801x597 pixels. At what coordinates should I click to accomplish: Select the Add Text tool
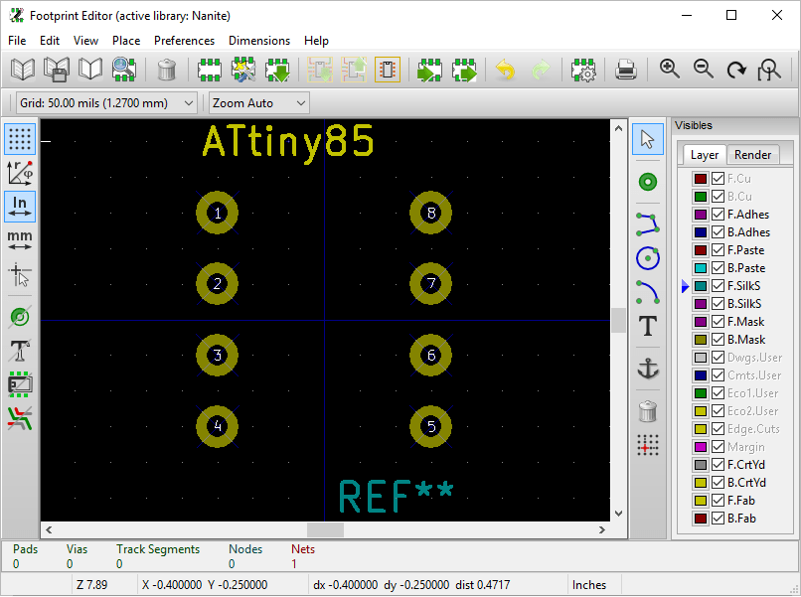pyautogui.click(x=648, y=326)
